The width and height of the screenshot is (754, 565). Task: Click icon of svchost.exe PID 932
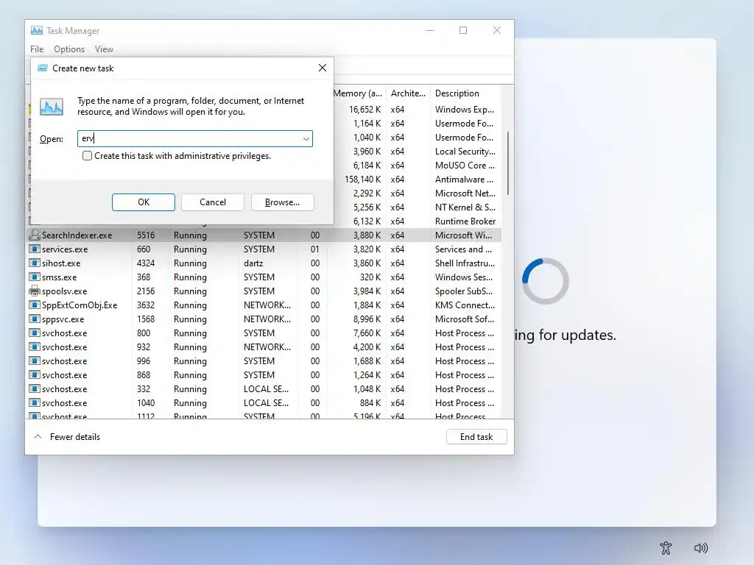[34, 347]
